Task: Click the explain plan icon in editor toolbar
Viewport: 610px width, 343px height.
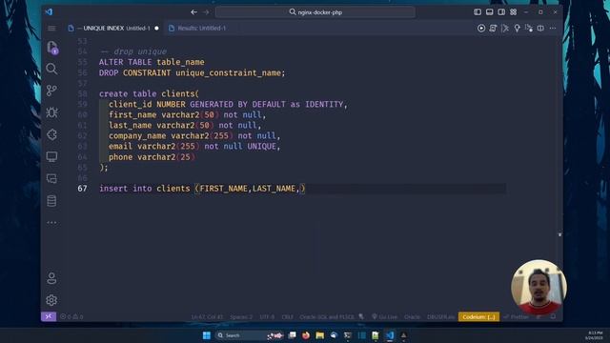Action: click(505, 28)
